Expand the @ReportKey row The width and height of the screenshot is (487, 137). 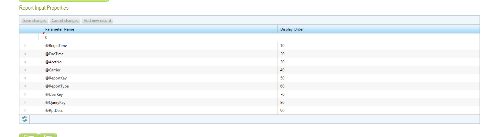(26, 78)
